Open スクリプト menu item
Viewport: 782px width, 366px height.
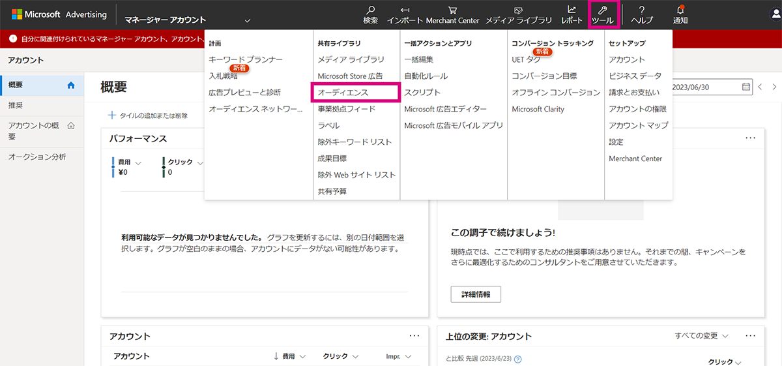point(422,93)
